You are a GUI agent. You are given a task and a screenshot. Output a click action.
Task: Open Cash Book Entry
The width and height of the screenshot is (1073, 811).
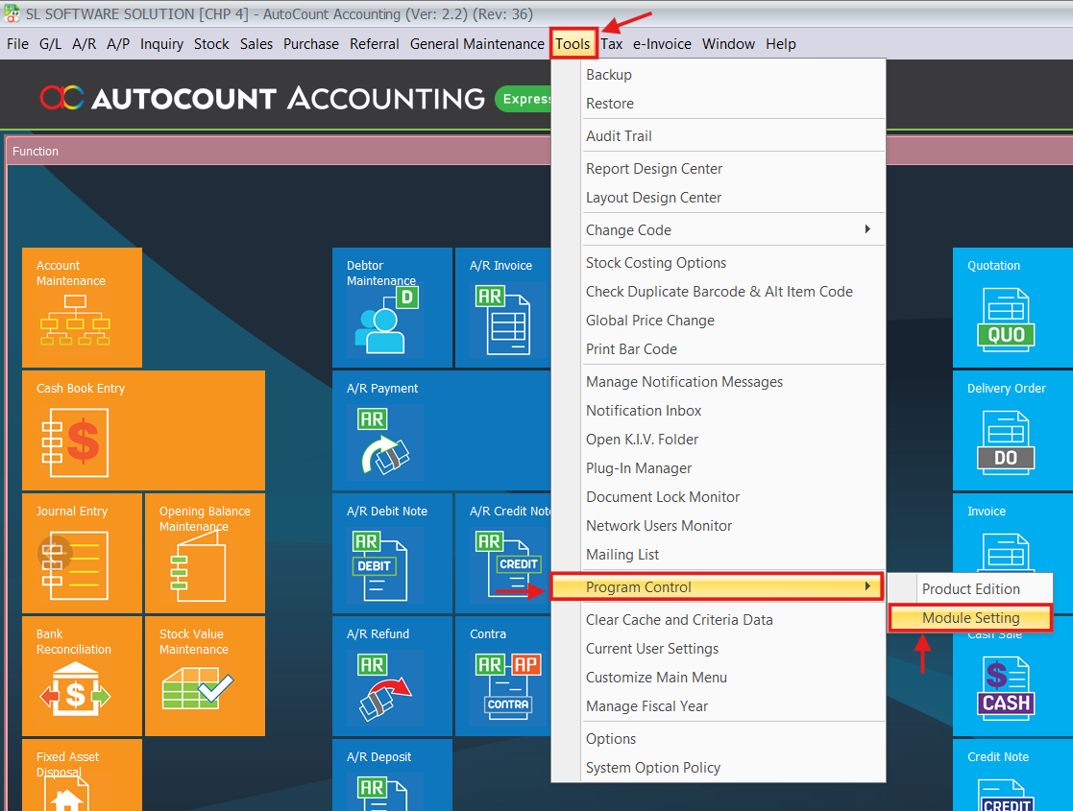pos(144,431)
